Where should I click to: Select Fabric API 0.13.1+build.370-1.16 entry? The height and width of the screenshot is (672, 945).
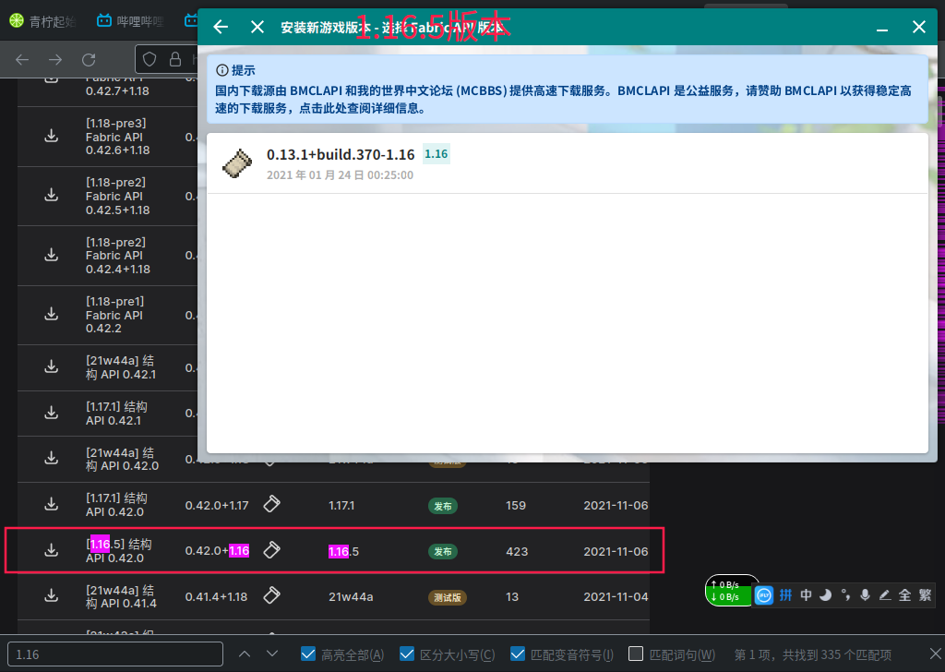pyautogui.click(x=567, y=163)
